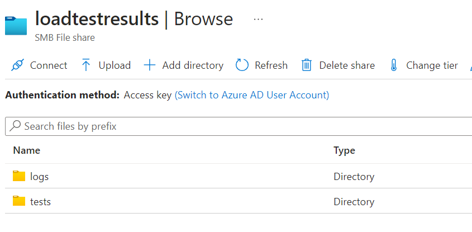This screenshot has width=472, height=232.
Task: Open the logs directory name
Action: click(40, 177)
